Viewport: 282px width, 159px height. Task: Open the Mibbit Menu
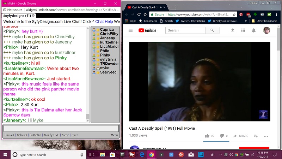point(114,135)
